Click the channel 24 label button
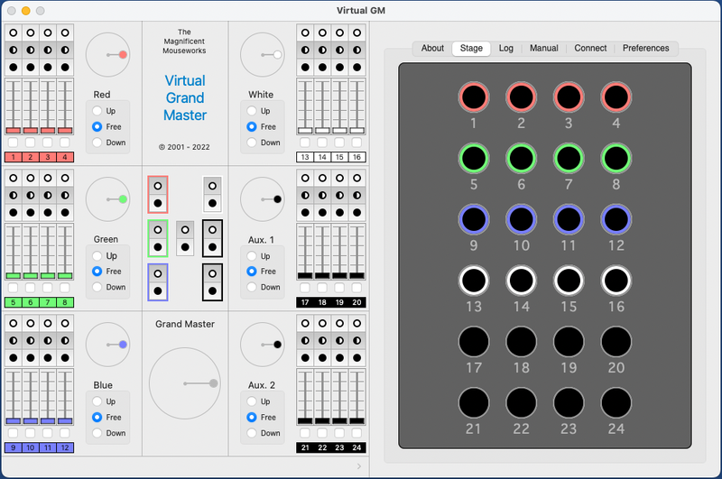Screen dimensions: 722x479 click(357, 448)
